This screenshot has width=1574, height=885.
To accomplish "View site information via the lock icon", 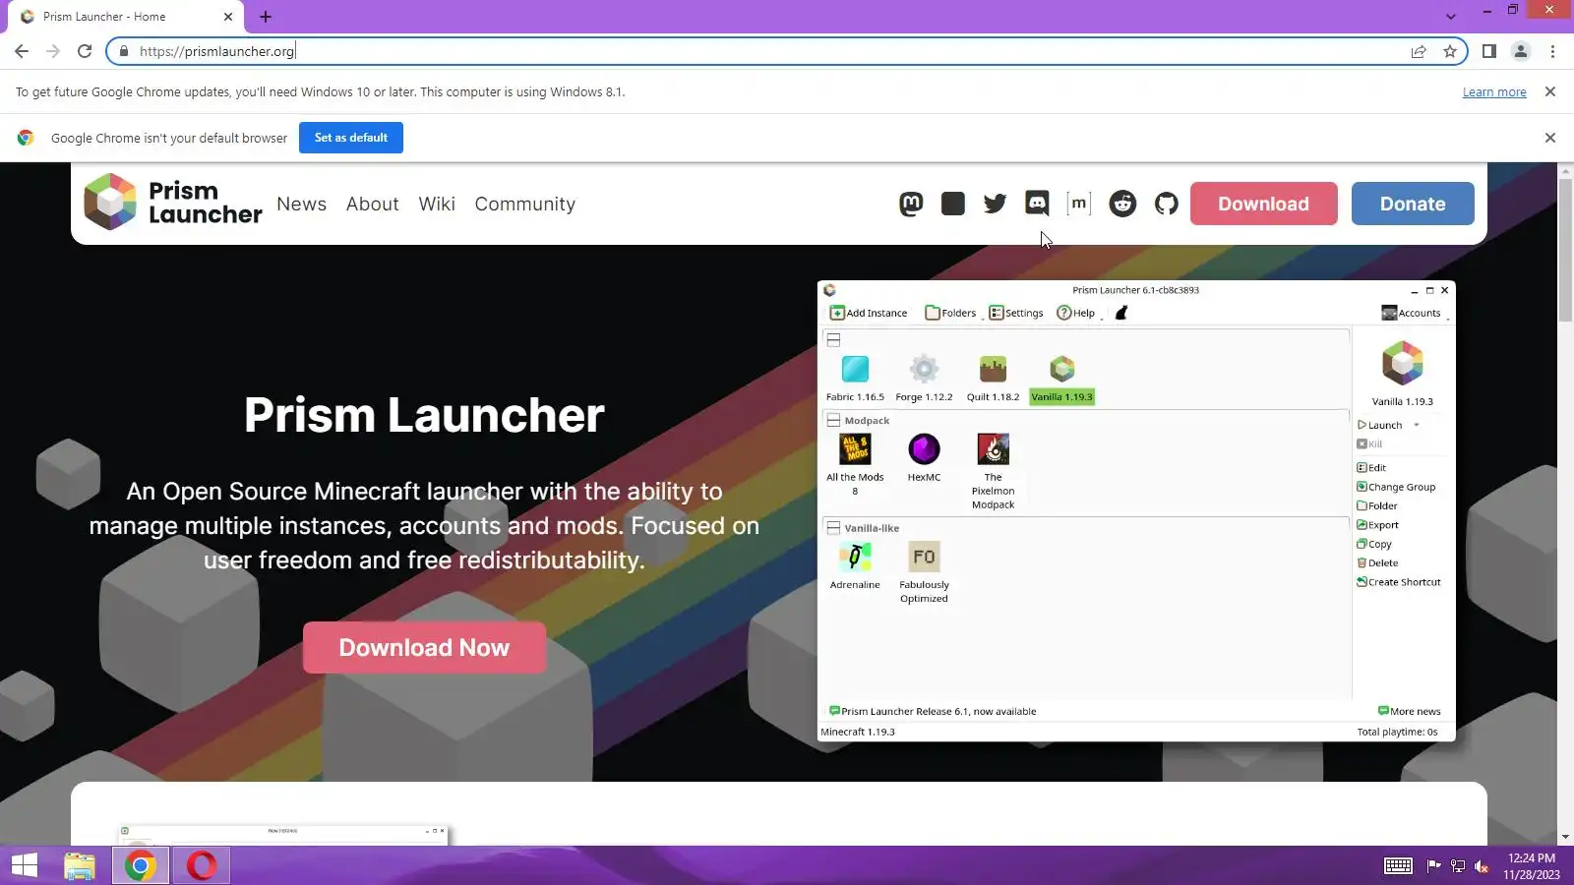I will (123, 51).
